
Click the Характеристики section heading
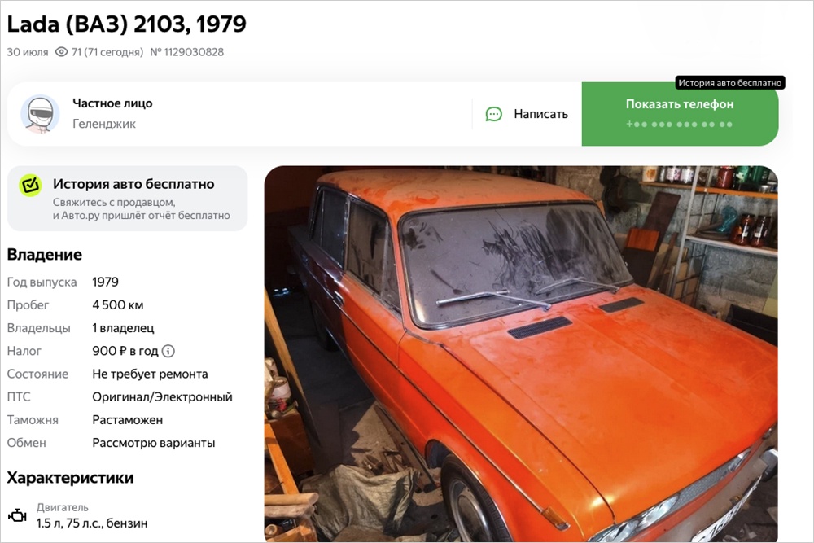[70, 478]
